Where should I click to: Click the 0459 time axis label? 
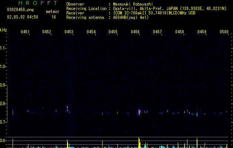click(202, 31)
